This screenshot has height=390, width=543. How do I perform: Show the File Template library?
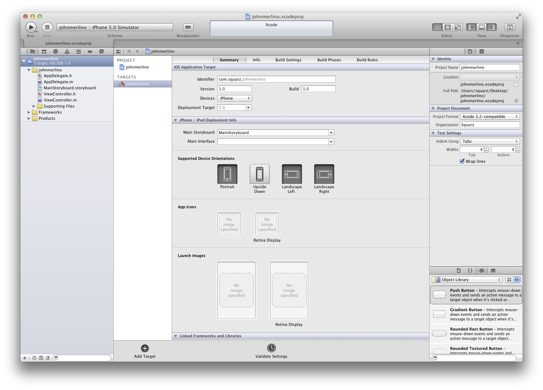[x=459, y=271]
